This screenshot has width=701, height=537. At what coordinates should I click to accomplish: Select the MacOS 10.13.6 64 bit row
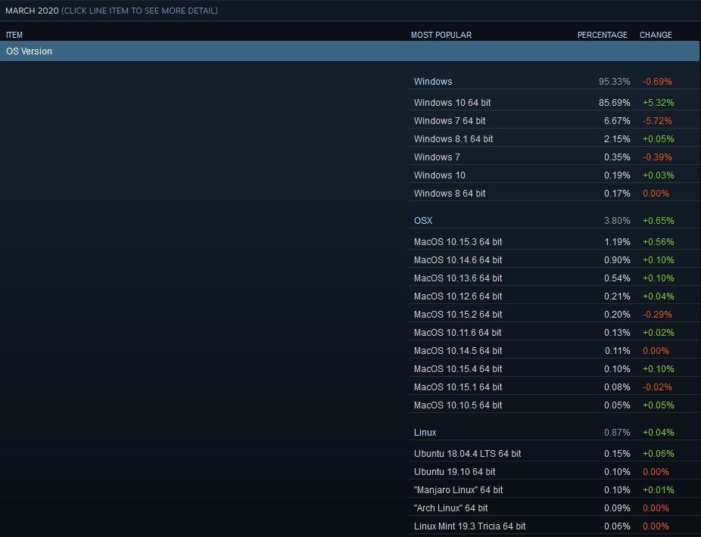pos(554,278)
